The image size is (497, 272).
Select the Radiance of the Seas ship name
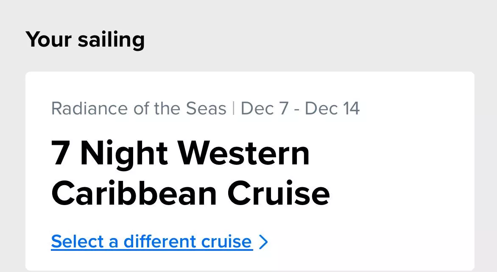click(139, 109)
